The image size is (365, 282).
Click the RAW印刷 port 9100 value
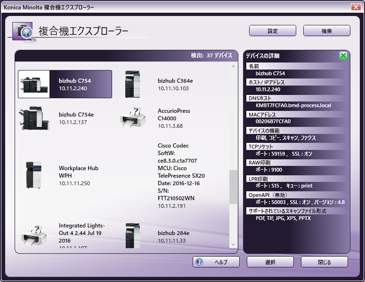coord(269,170)
